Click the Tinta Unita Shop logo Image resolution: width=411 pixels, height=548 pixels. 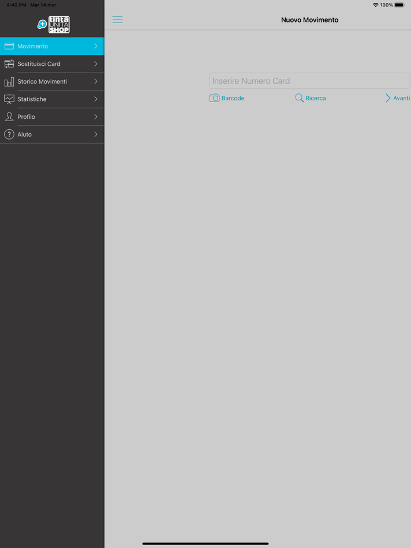pos(54,24)
